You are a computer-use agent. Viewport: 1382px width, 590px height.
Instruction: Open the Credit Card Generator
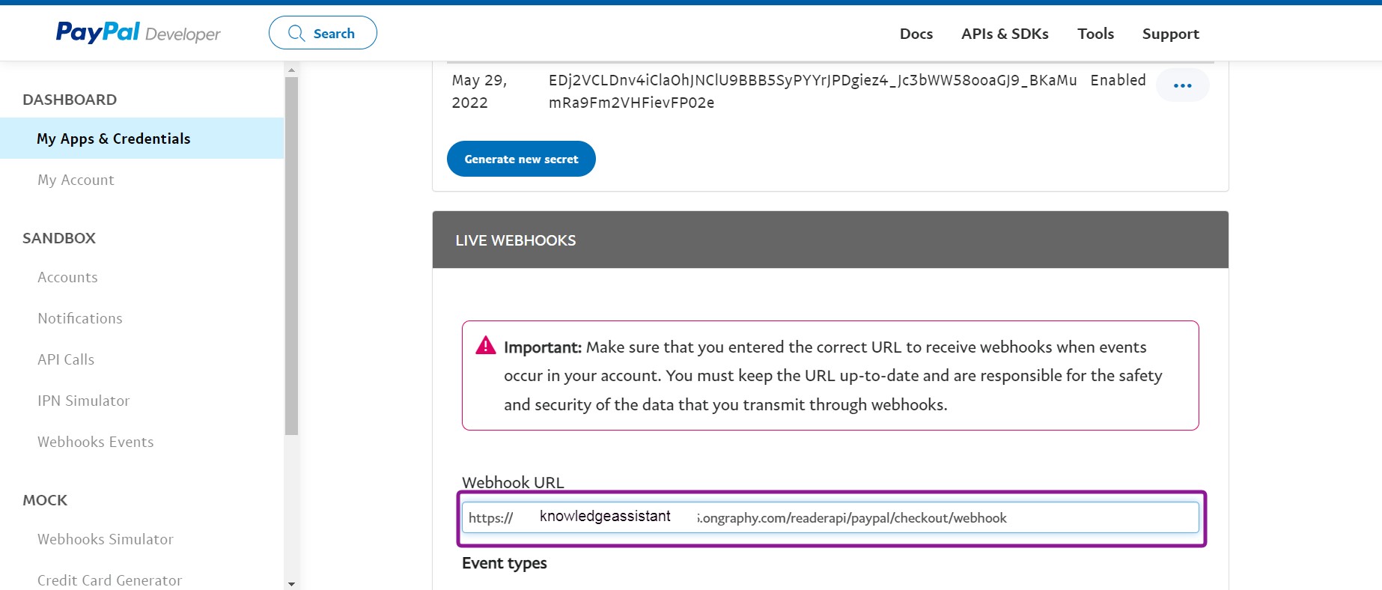(x=110, y=580)
